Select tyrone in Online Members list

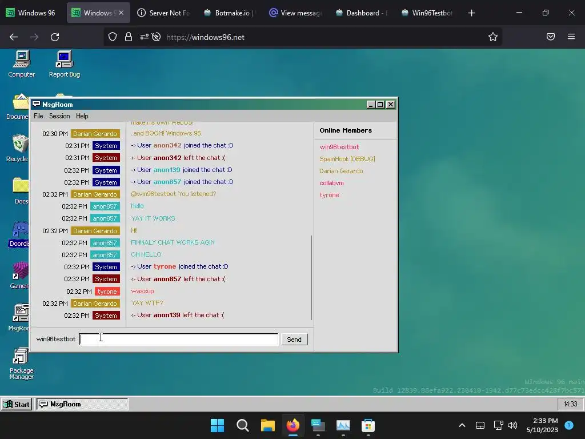[x=329, y=195]
